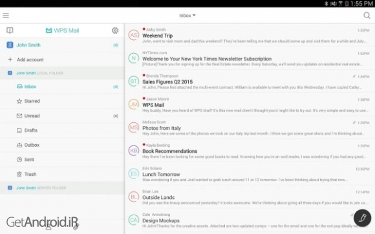This screenshot has width=375, height=234.
Task: Open the Outside Lands email
Action: tap(250, 197)
